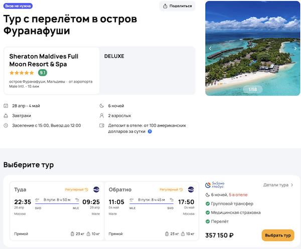Click the Медицинская страховка checkmark
301x249 pixels.
[x=208, y=212]
